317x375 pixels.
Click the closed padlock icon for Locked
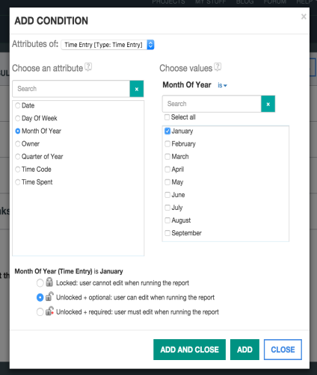tap(49, 282)
